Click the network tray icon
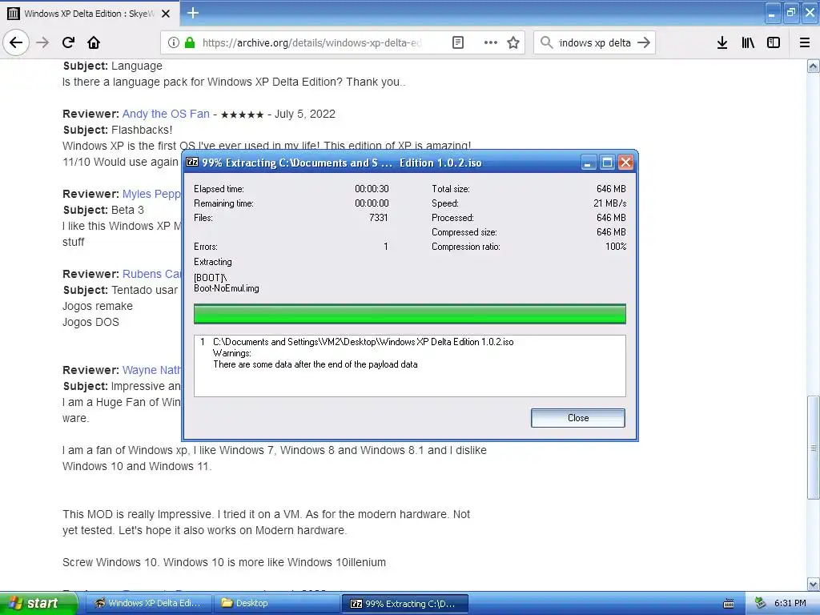The height and width of the screenshot is (615, 820). 760,603
